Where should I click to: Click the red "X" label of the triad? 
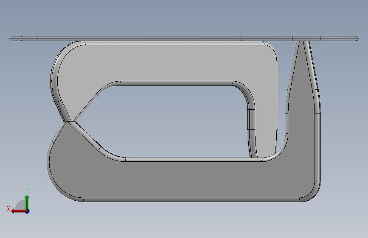[8, 209]
